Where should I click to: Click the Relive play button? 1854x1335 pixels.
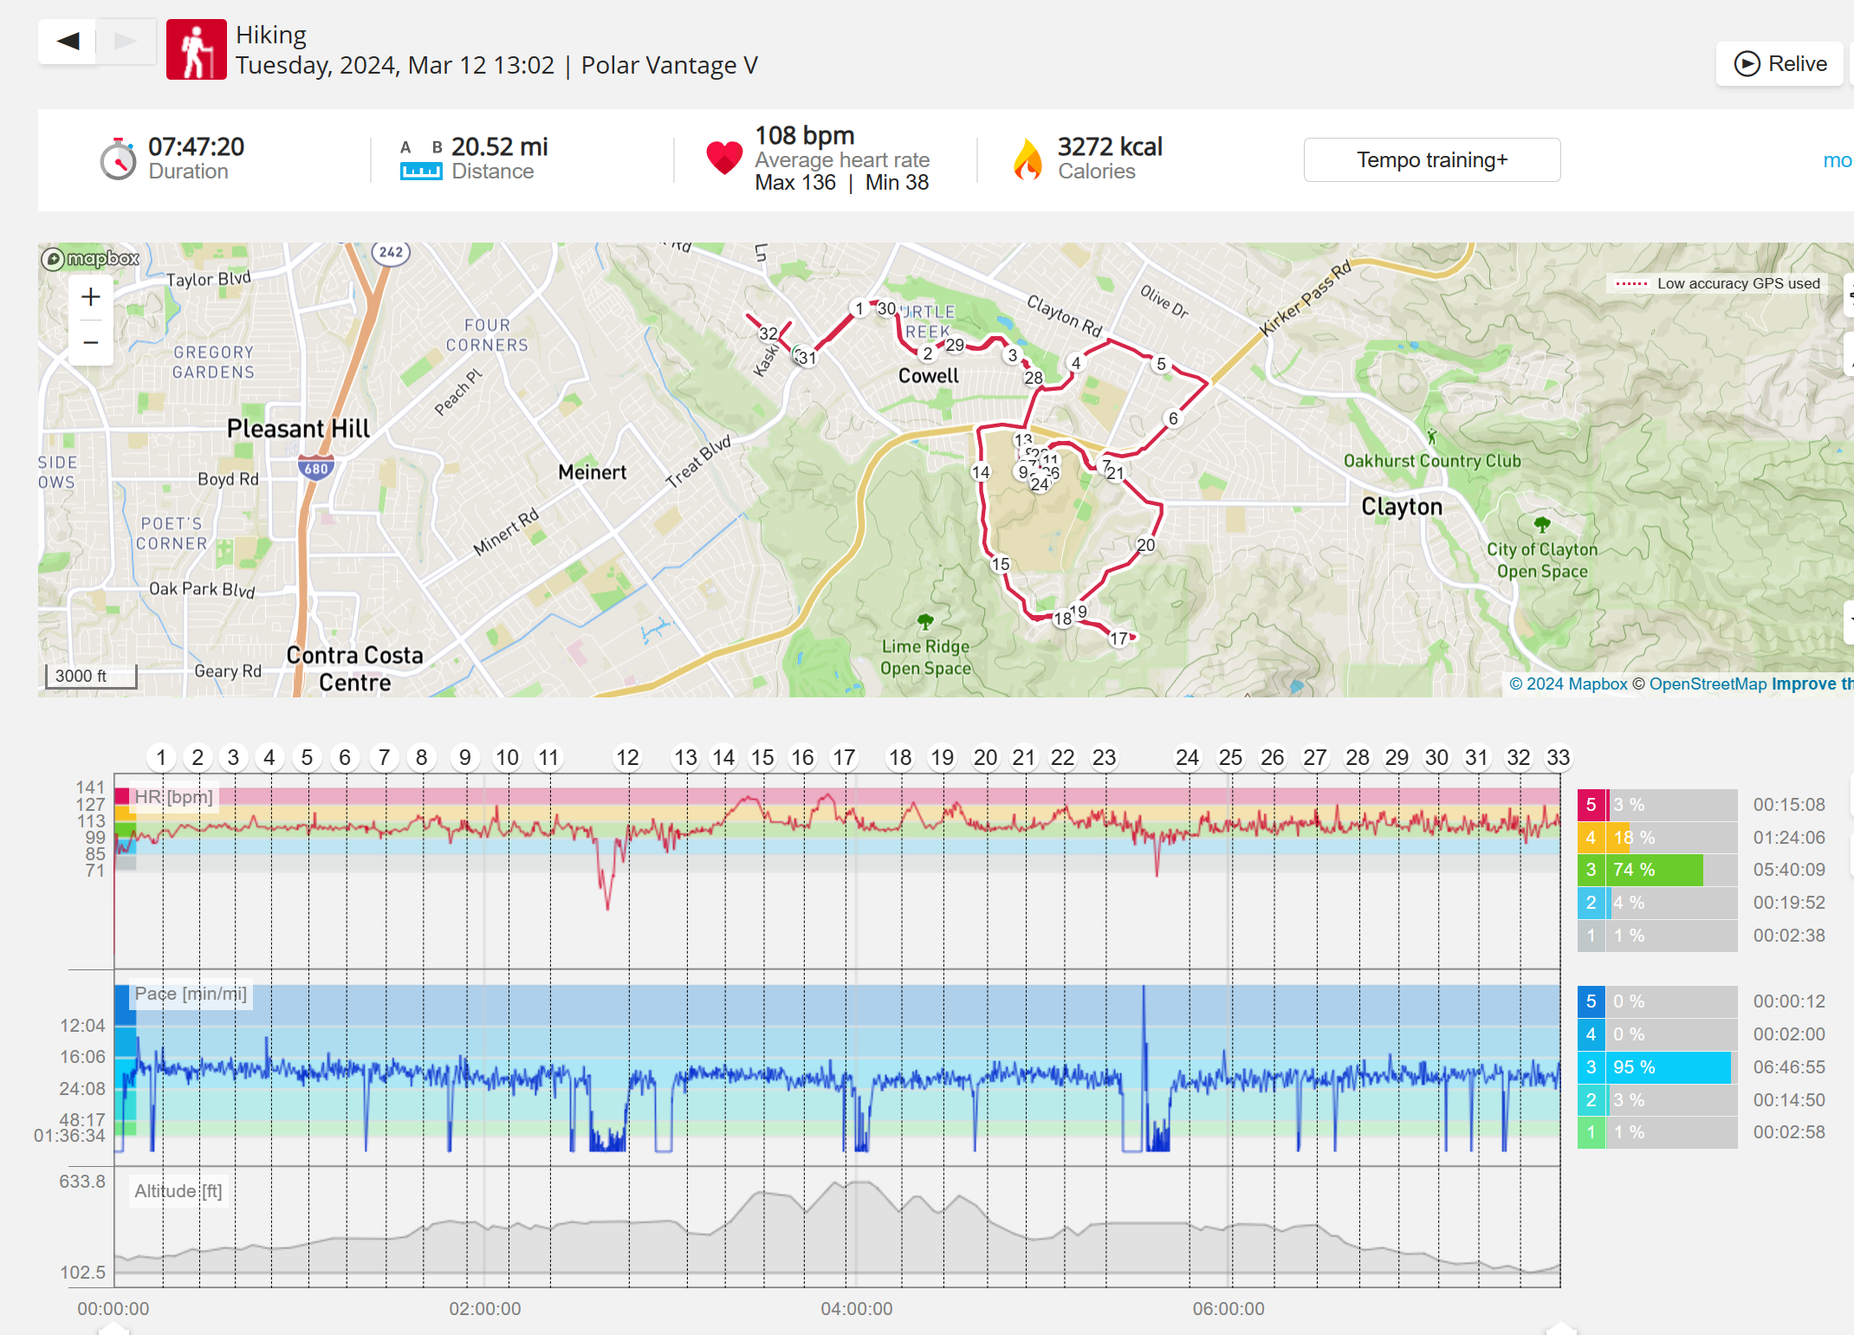(x=1779, y=64)
